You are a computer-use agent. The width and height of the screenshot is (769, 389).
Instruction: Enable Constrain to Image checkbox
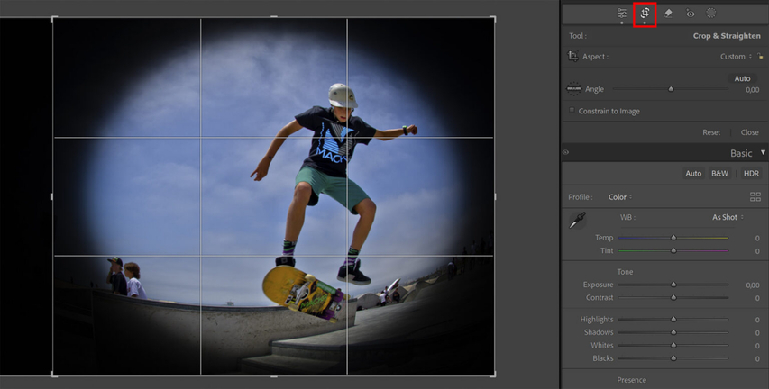[x=572, y=110]
